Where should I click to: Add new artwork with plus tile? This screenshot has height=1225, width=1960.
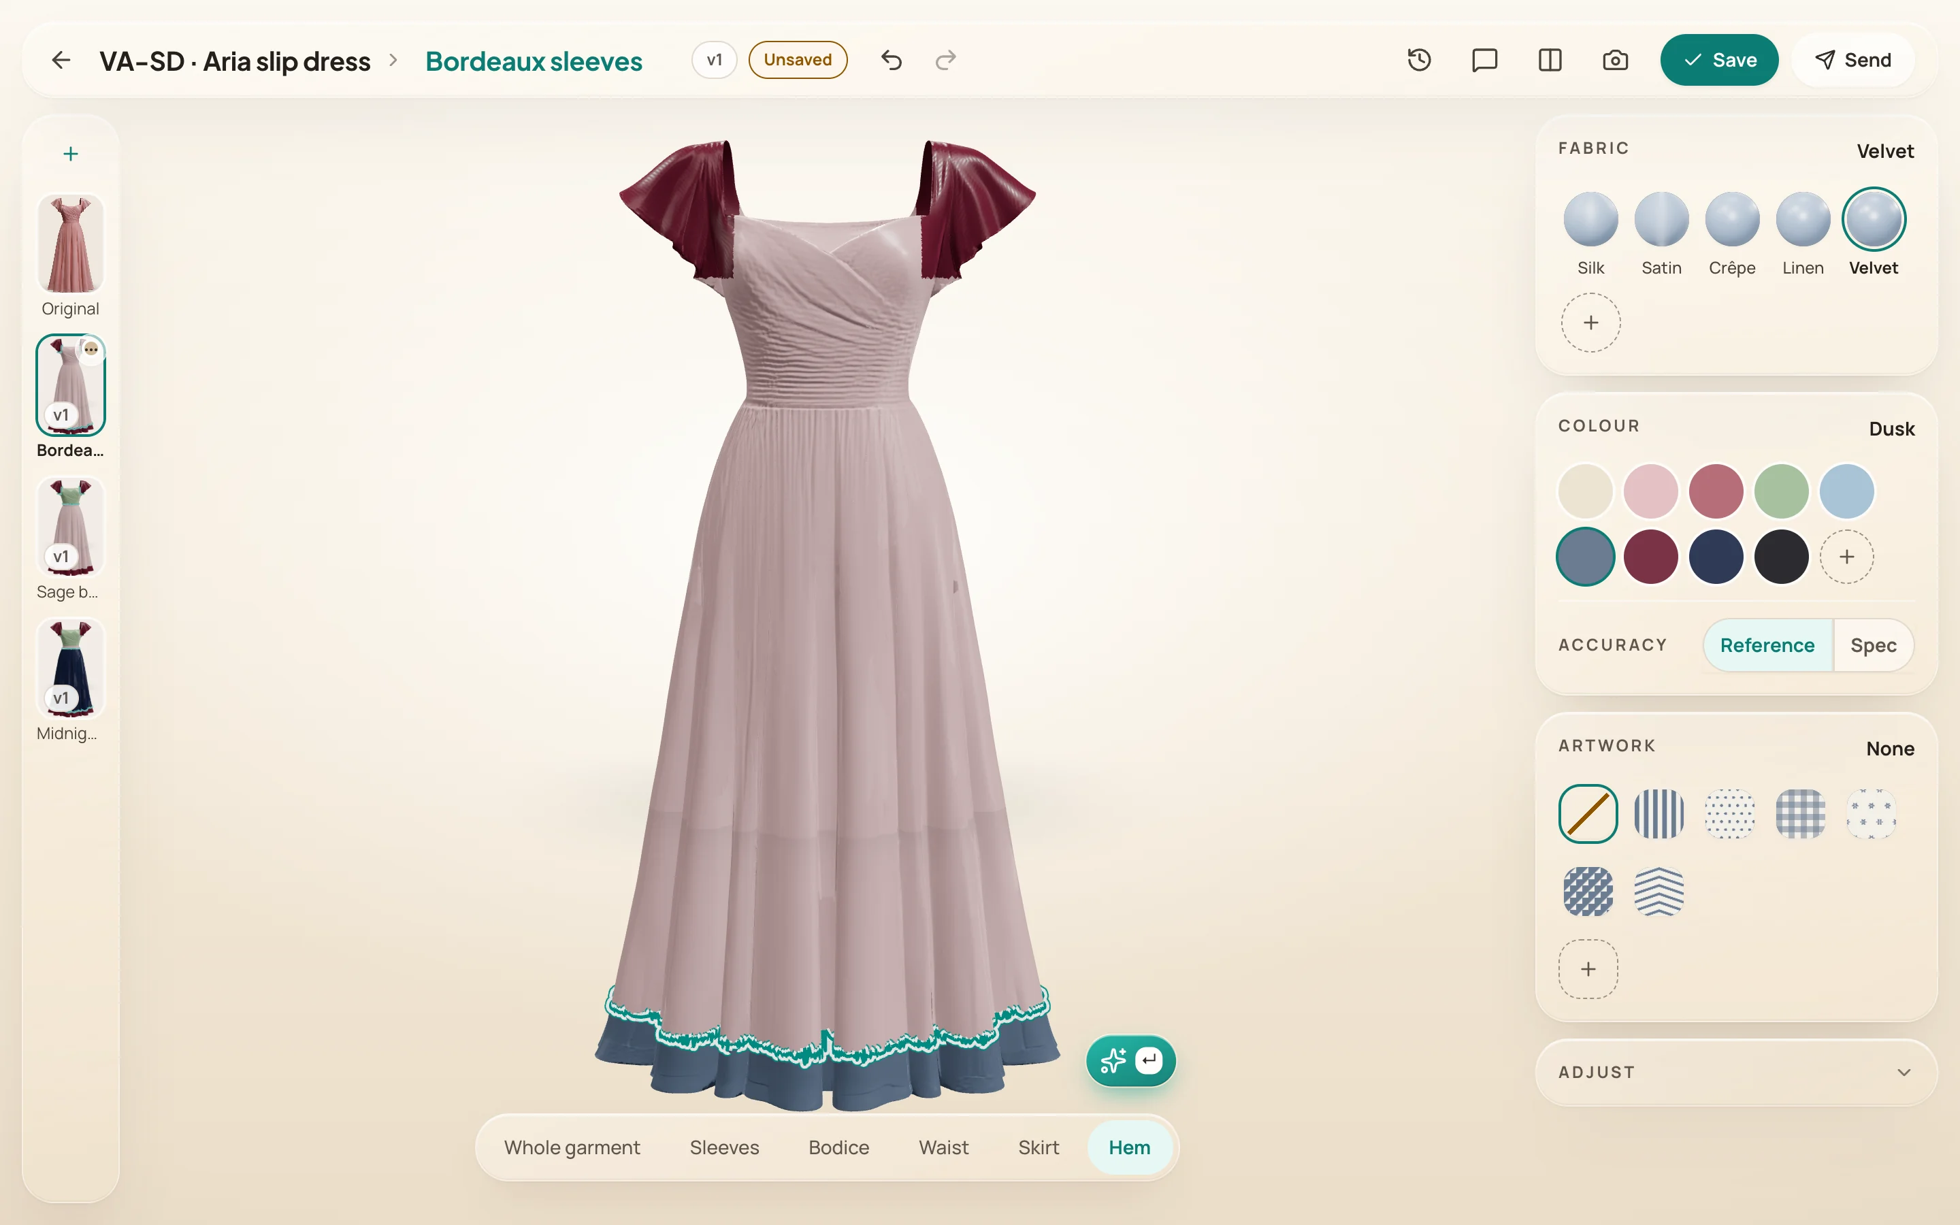coord(1588,969)
